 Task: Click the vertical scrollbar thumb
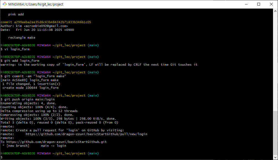pyautogui.click(x=275, y=133)
